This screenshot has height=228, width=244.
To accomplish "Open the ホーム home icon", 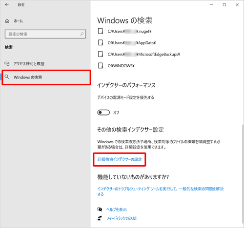I will 7,21.
